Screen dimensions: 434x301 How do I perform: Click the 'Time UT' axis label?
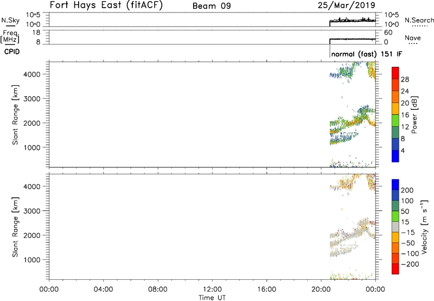click(x=212, y=298)
